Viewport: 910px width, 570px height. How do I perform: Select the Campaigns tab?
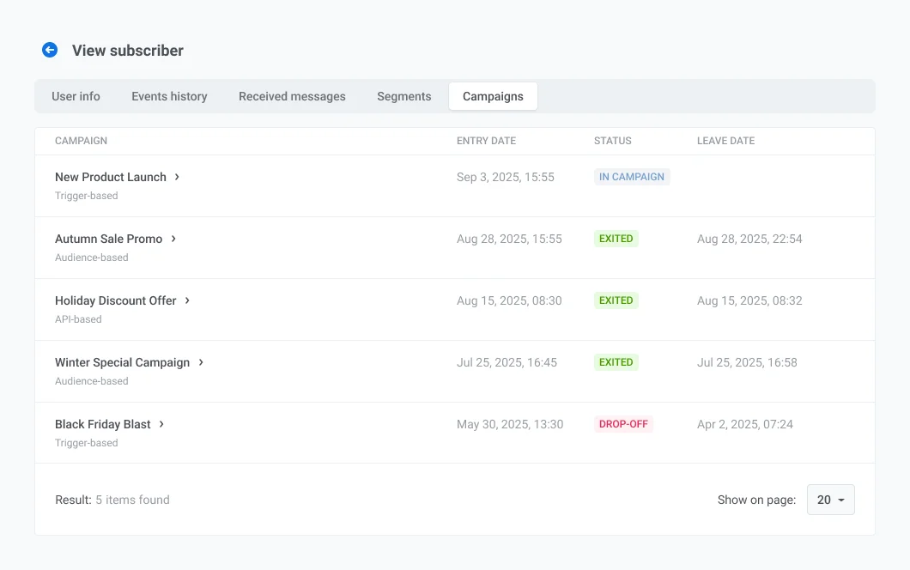493,96
